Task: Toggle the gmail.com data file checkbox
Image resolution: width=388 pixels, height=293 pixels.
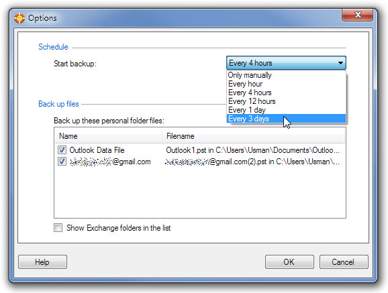Action: (62, 162)
